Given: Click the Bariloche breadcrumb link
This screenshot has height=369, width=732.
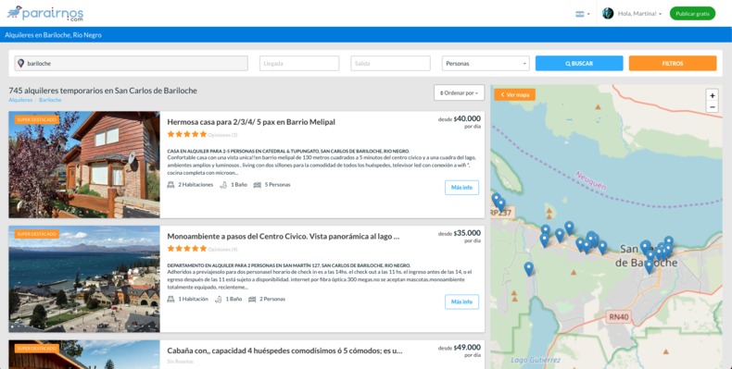Looking at the screenshot, I should point(50,100).
